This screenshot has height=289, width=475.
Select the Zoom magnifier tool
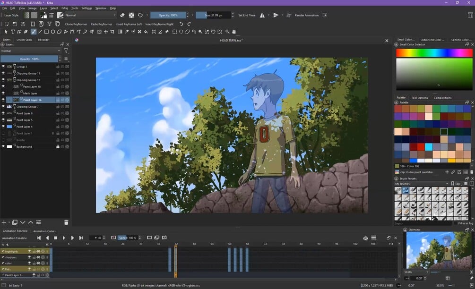click(x=227, y=32)
